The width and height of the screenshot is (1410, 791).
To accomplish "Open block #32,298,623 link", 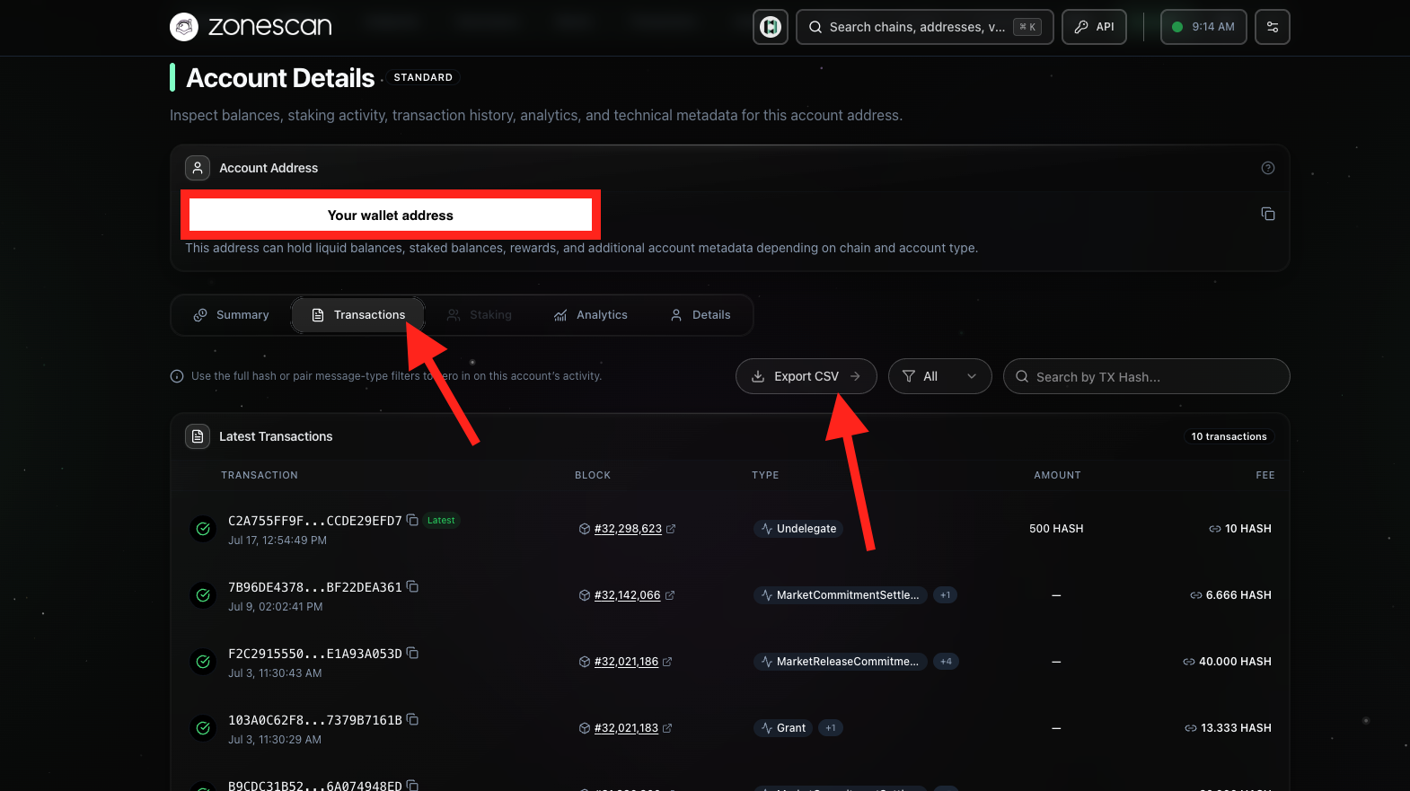I will pos(628,529).
